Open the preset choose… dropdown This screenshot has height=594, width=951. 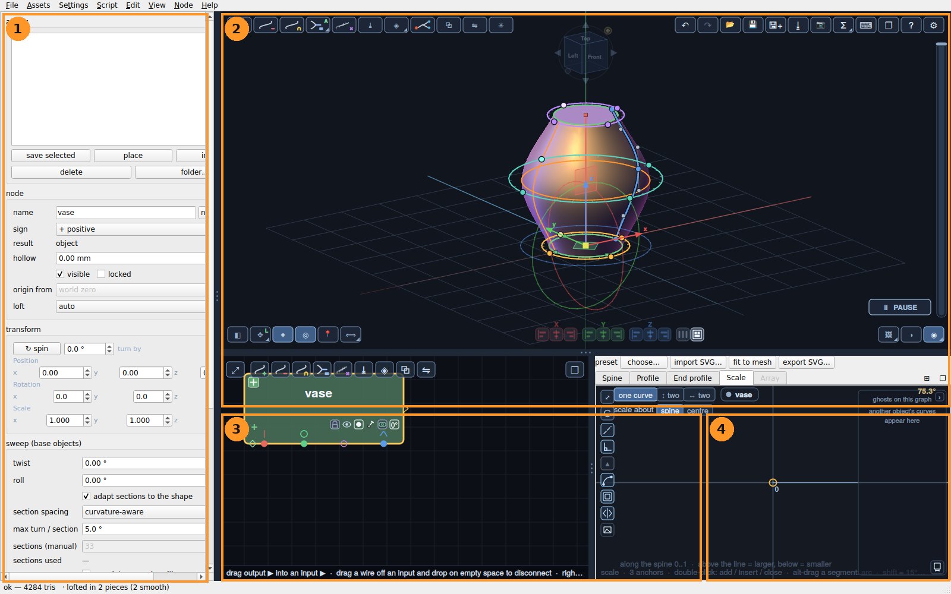coord(643,362)
